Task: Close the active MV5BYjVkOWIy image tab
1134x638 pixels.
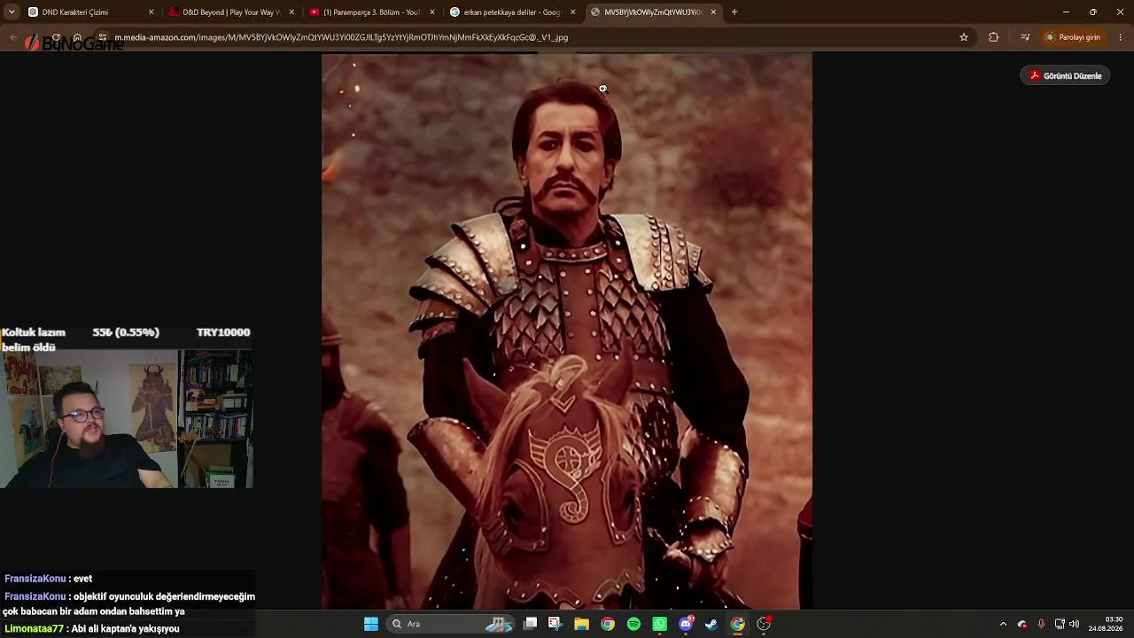Action: point(713,12)
